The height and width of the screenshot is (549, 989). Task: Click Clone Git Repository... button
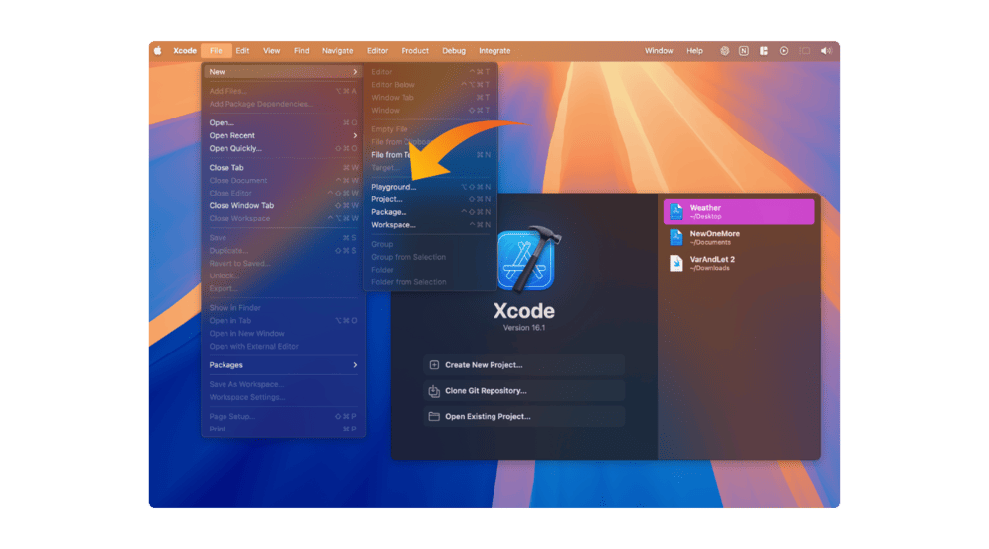coord(524,390)
